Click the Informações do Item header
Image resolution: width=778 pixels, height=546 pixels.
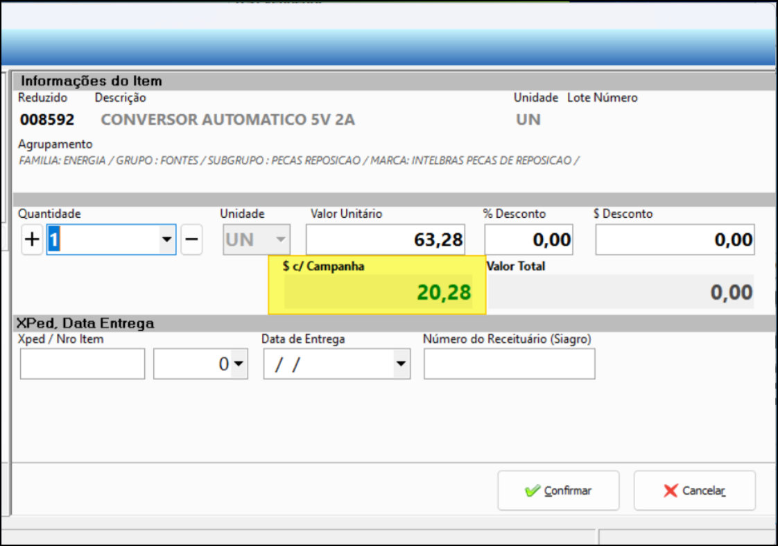pos(92,81)
